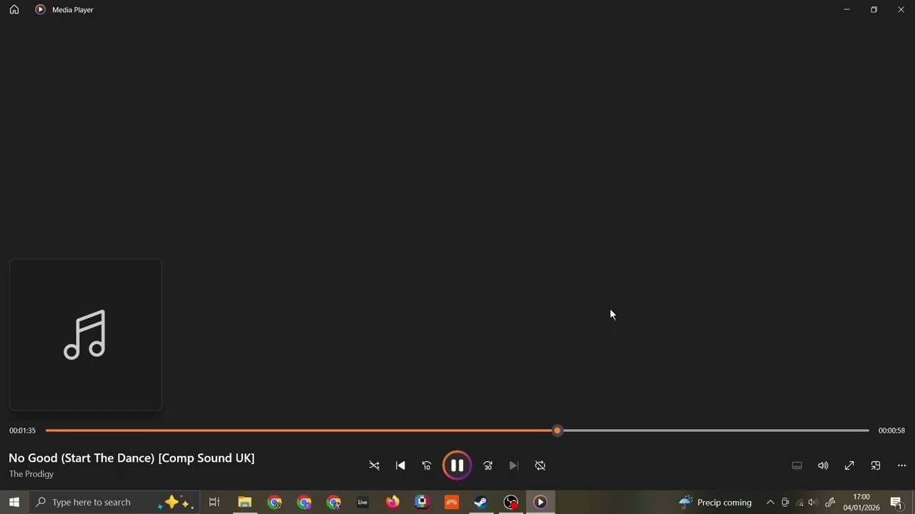915x514 pixels.
Task: Open OBS Studio from the taskbar
Action: 511,502
